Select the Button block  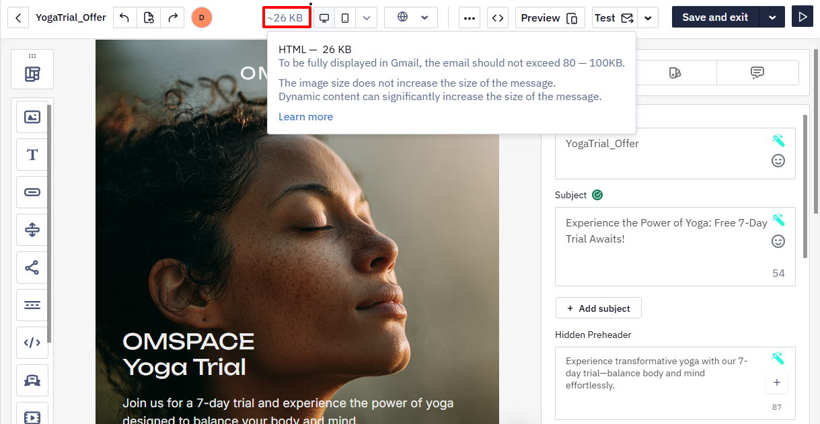tap(32, 192)
